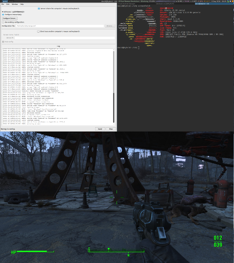Click the 'Synergy is running' status text
This screenshot has width=234, height=263.
pos(8,129)
